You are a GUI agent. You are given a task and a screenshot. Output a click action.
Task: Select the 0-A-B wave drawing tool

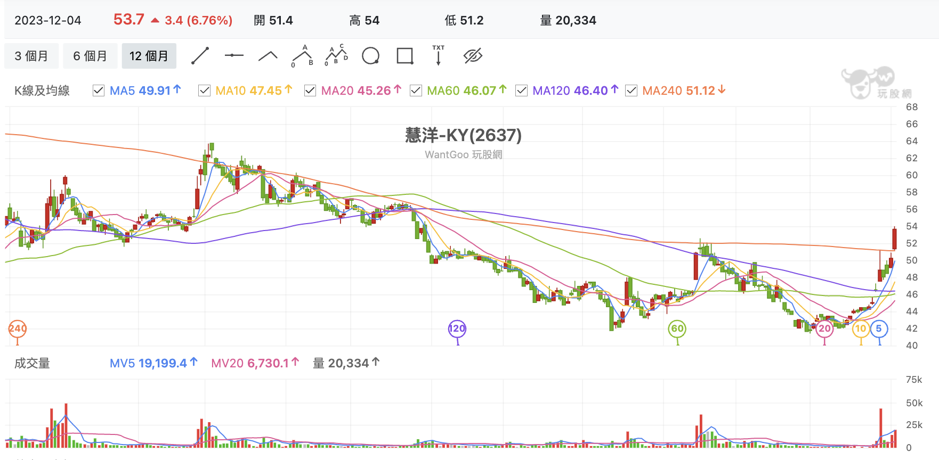tap(302, 56)
